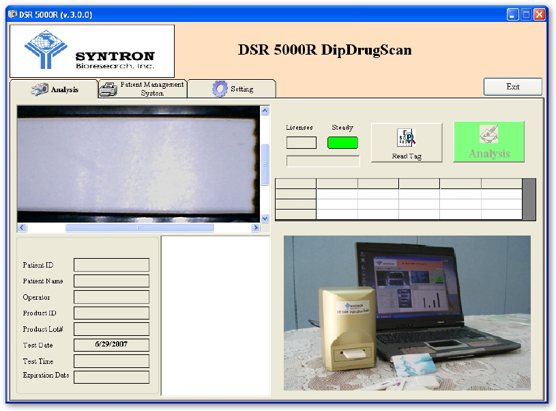Screen dimensions: 556x411
Task: Click the camera preview right arrow
Action: [x=255, y=227]
